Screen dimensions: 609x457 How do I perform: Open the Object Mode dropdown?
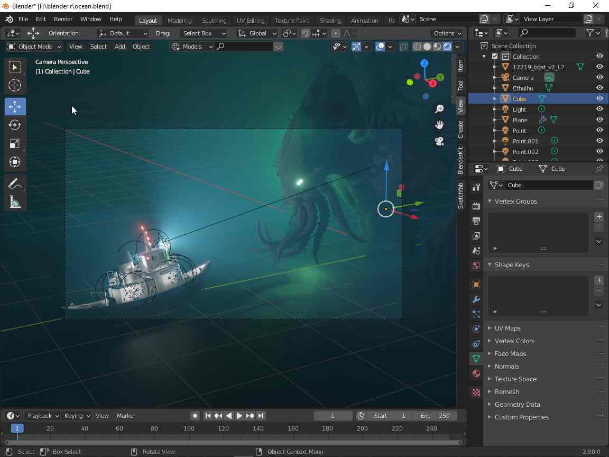34,47
